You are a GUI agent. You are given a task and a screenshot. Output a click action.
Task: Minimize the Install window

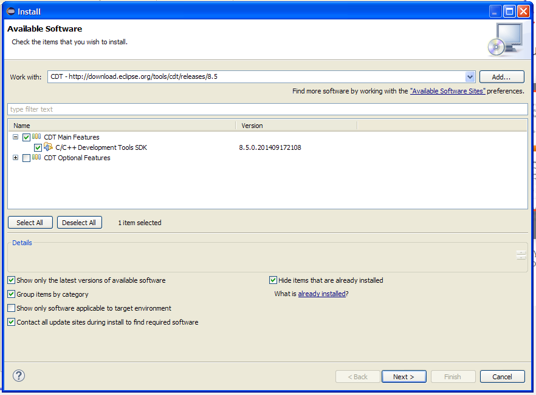point(495,12)
